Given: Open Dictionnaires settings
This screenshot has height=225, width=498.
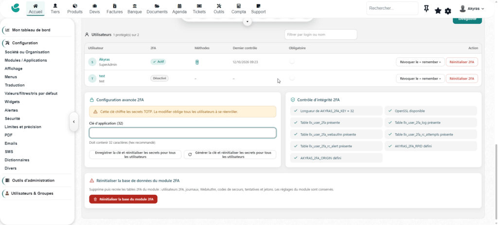Looking at the screenshot, I should pos(17,160).
